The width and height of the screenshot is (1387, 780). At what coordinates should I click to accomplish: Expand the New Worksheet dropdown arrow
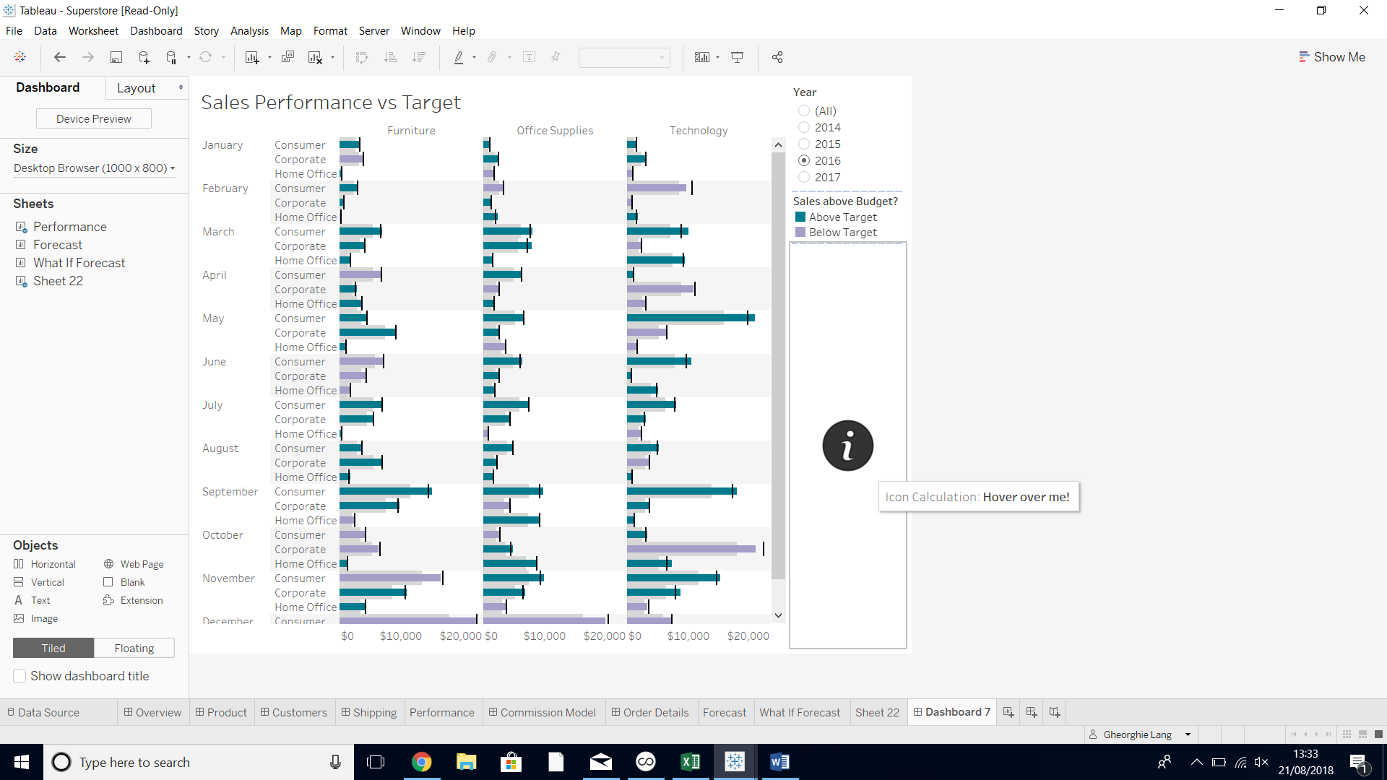click(268, 57)
